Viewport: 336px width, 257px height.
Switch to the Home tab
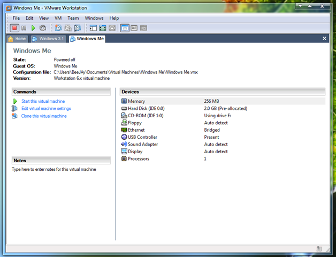point(17,39)
